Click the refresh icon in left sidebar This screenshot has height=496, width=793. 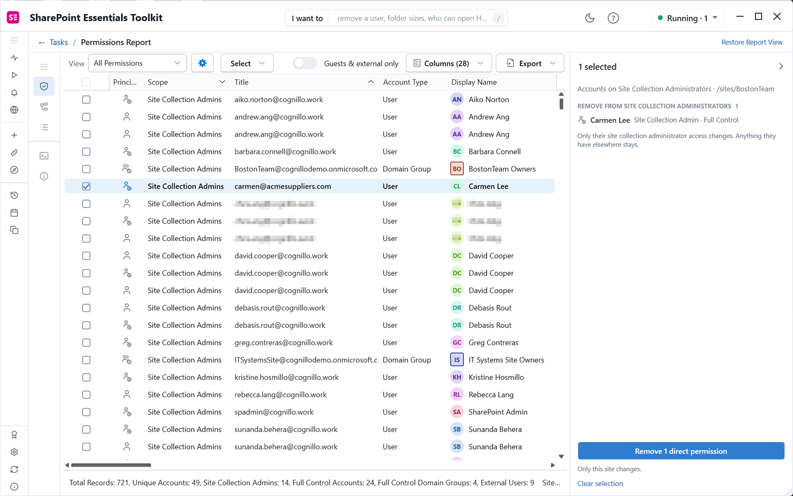pos(14,469)
